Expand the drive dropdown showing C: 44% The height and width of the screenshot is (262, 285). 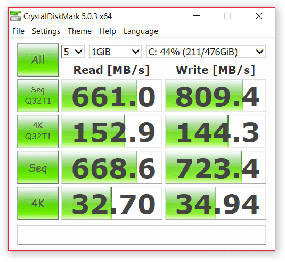206,52
